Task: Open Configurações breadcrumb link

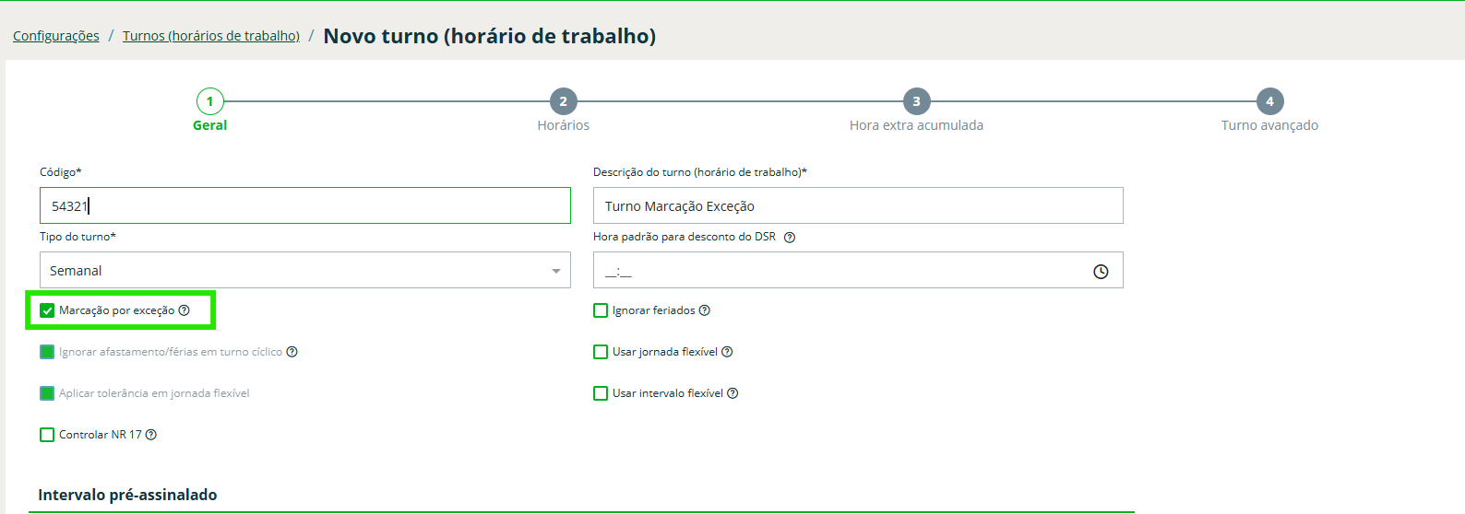Action: pyautogui.click(x=56, y=36)
